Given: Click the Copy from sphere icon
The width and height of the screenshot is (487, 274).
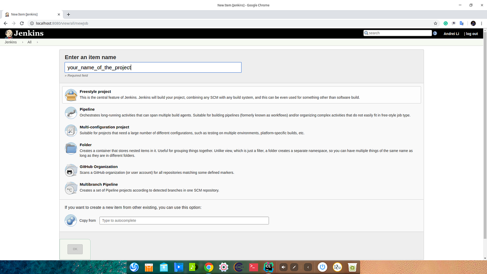Looking at the screenshot, I should click(71, 220).
